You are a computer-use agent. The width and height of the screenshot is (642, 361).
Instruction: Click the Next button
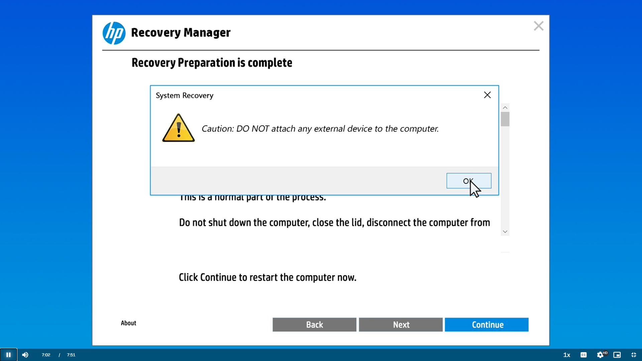(401, 325)
